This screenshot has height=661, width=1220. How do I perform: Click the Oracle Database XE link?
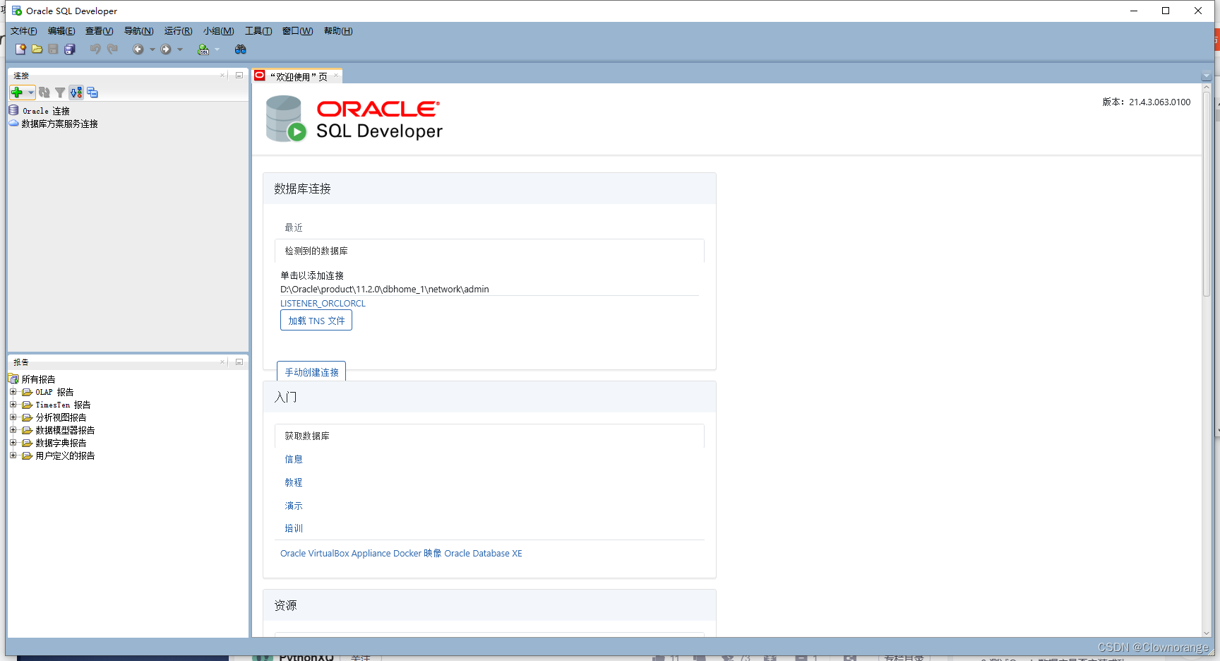click(483, 554)
